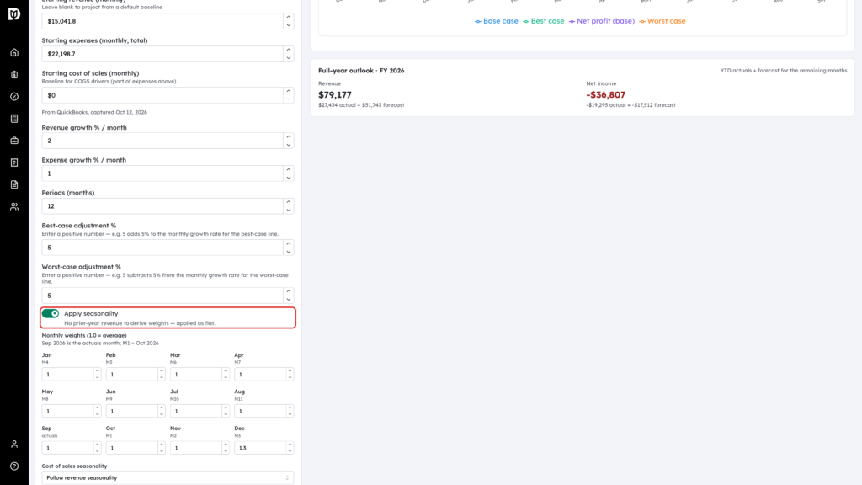
Task: Toggle the Net profit (base) legend series
Action: click(601, 21)
